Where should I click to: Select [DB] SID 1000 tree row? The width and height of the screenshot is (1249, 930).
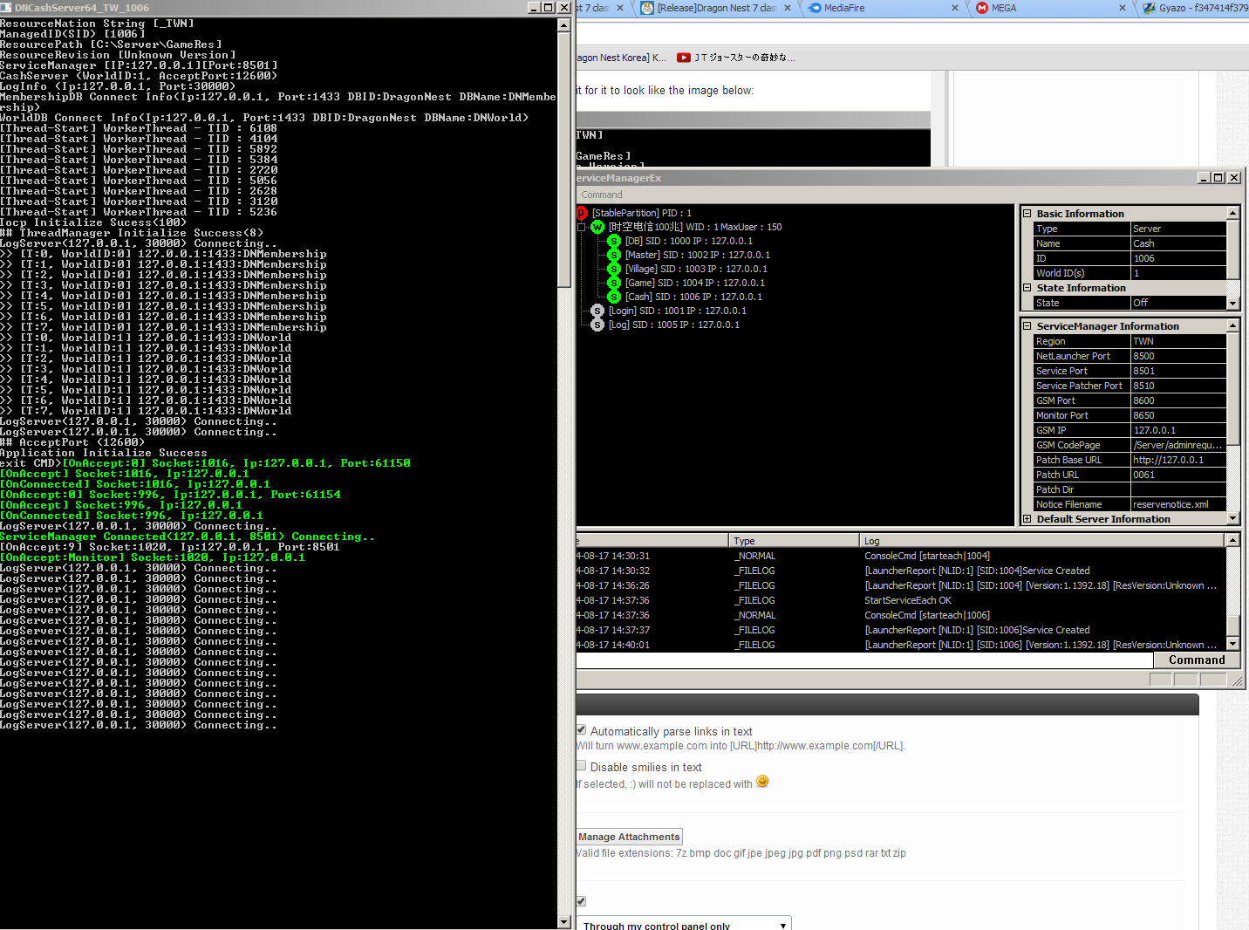pyautogui.click(x=689, y=241)
